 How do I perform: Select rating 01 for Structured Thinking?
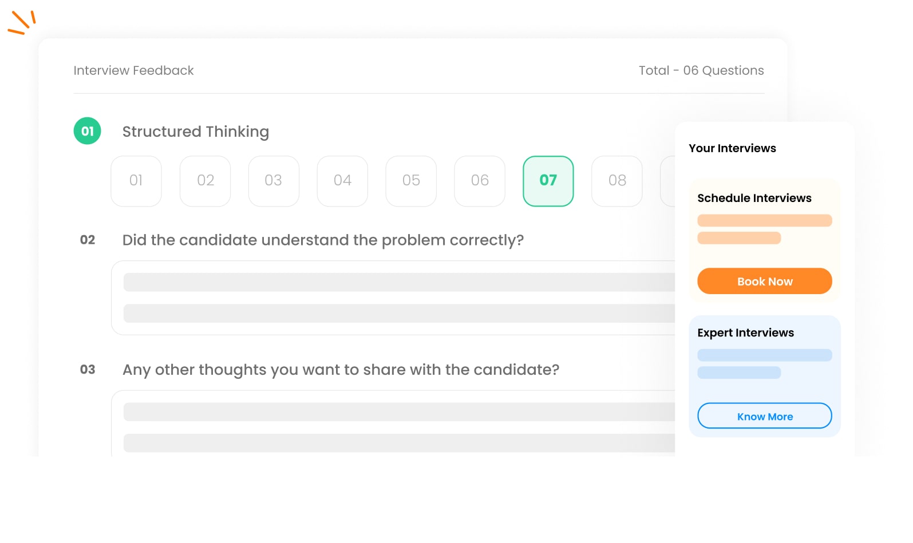[136, 181]
